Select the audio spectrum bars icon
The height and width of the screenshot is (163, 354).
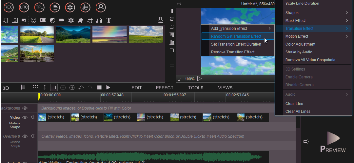(99, 20)
